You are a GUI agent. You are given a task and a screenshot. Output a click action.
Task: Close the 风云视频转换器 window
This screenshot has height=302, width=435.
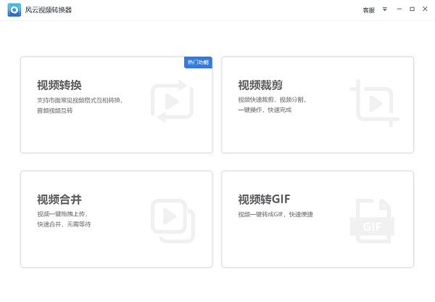click(425, 10)
